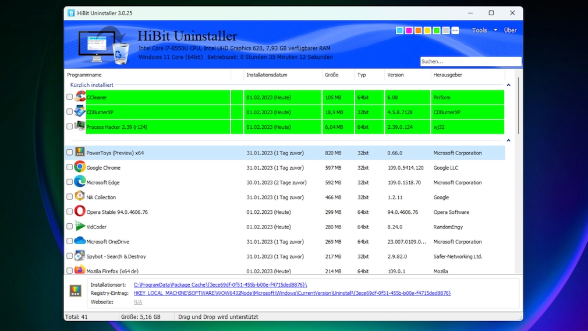Click the Microsoft Edge icon in list

80,182
